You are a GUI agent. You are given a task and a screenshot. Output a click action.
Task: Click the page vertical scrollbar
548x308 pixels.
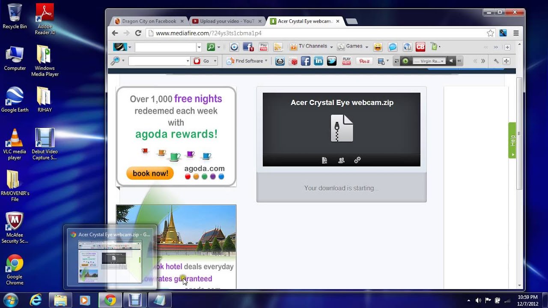(x=519, y=133)
